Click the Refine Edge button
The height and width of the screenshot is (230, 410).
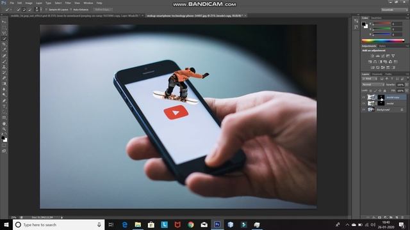pyautogui.click(x=102, y=10)
